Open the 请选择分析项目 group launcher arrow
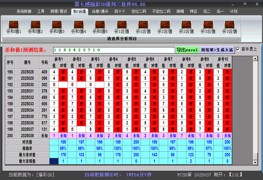Image resolution: width=263 pixels, height=180 pixels. (x=238, y=39)
